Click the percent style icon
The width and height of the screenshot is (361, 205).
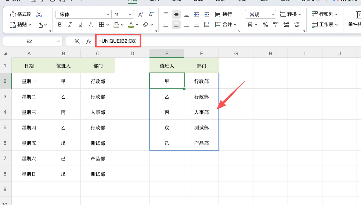tap(266, 25)
